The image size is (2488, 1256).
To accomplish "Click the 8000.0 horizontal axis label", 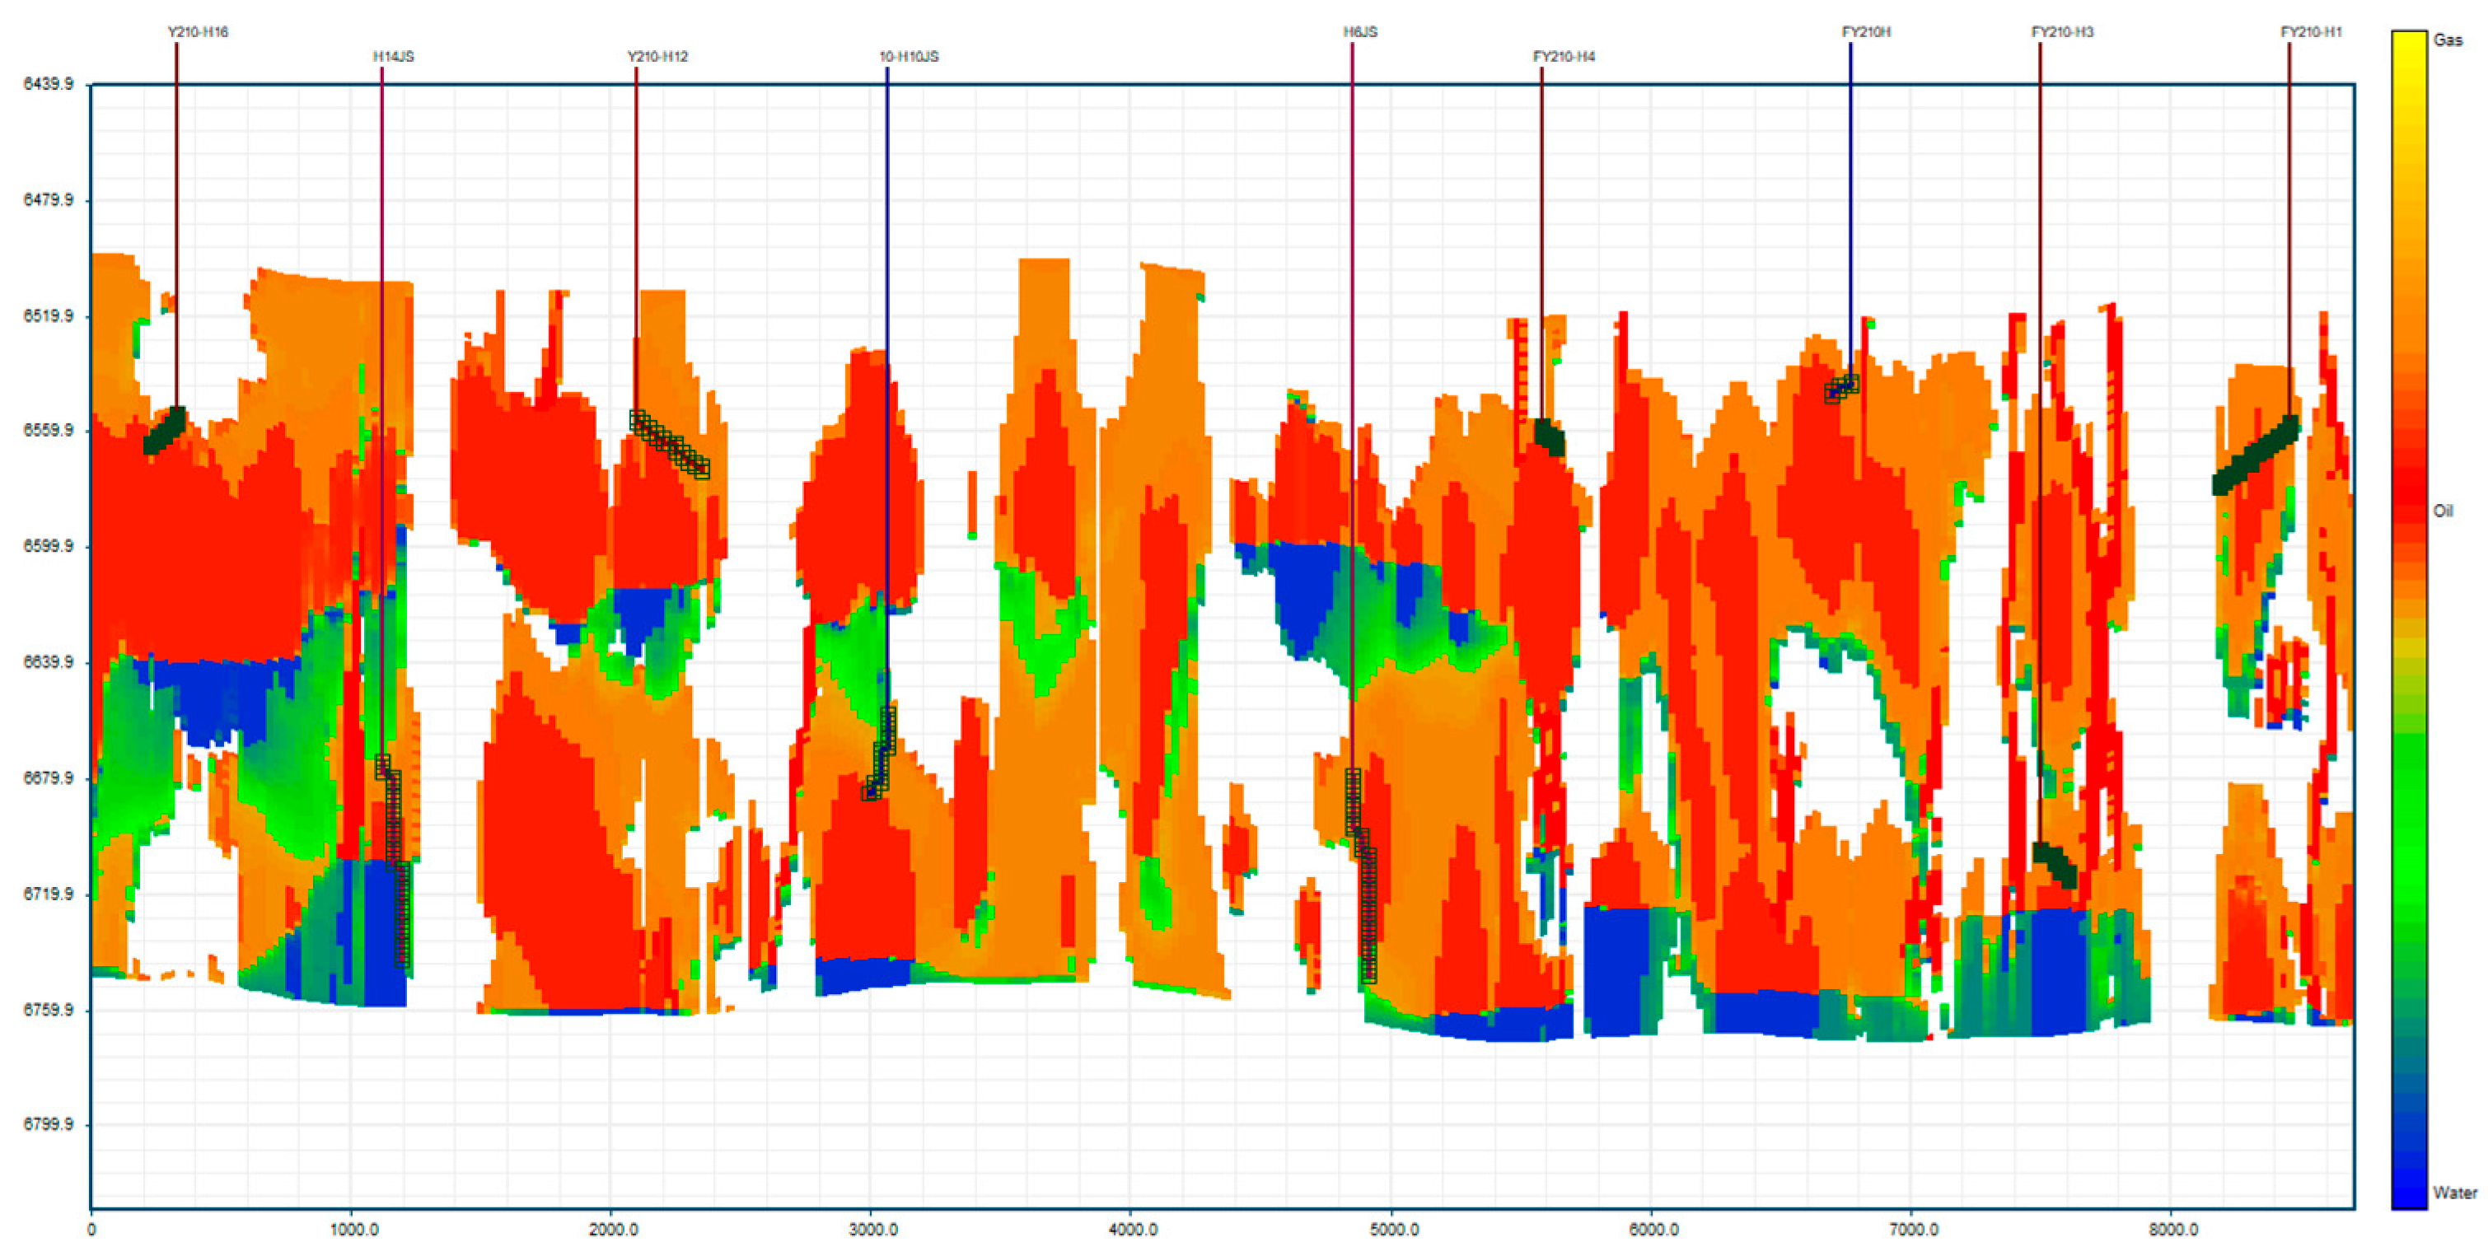I will 2173,1230.
